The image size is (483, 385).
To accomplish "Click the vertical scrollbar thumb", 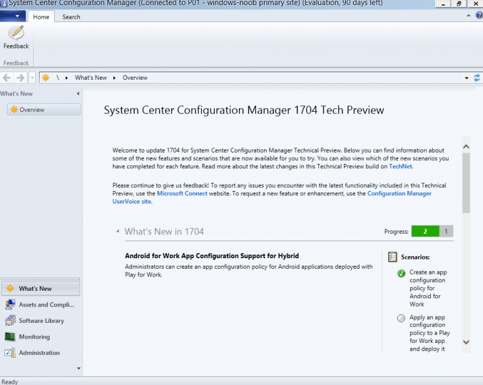I will coord(466,183).
